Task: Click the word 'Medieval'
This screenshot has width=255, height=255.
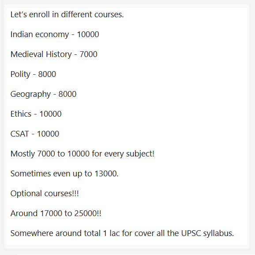Action: tap(27, 54)
